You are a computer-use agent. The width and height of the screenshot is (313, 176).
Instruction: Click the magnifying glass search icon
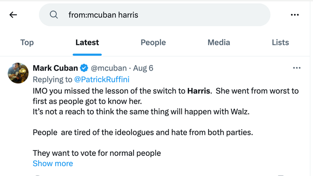54,15
